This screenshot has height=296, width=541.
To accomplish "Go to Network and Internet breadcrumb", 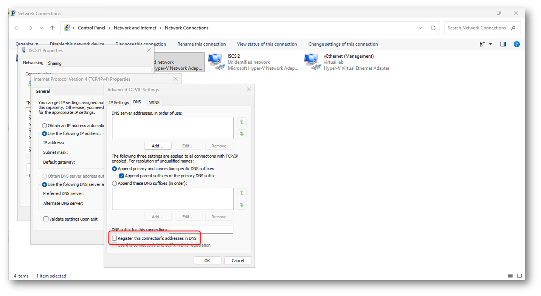I will pos(135,28).
